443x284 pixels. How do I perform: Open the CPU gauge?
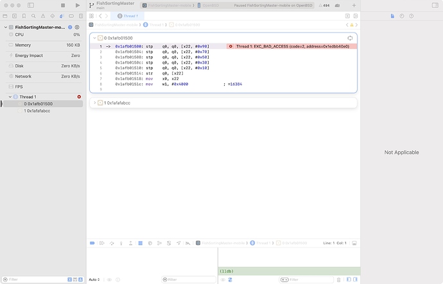[44, 35]
